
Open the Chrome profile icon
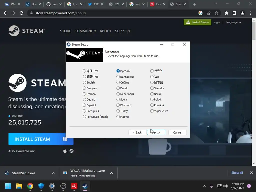coord(242,13)
